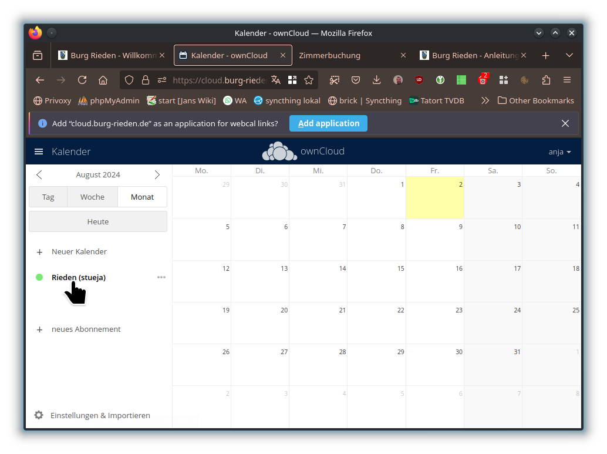Open the ownCloud hamburger app menu
Screen dimensions: 607x454
pos(39,152)
